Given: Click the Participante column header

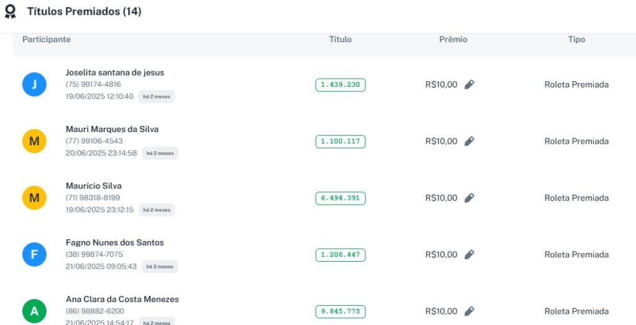Looking at the screenshot, I should click(x=47, y=40).
